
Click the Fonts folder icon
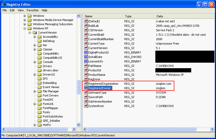pos(40,112)
